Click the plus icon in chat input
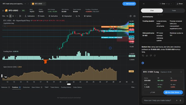 pyautogui.click(x=177, y=100)
